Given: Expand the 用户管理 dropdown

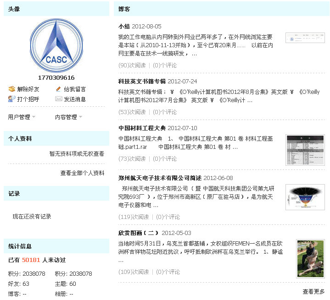Looking at the screenshot, I should tap(22, 117).
